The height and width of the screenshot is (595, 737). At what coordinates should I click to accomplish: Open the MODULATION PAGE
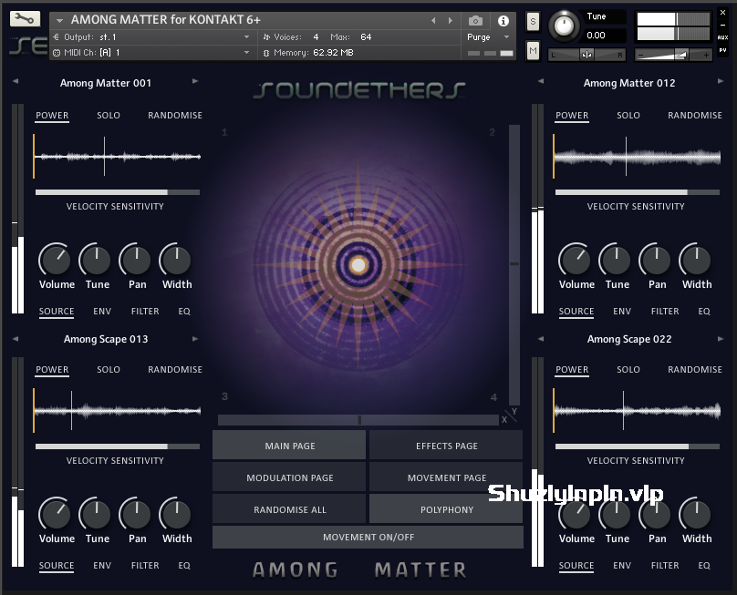point(289,477)
